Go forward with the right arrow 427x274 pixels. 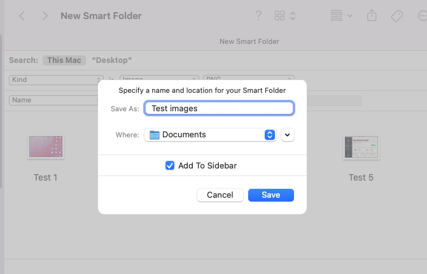pyautogui.click(x=45, y=16)
